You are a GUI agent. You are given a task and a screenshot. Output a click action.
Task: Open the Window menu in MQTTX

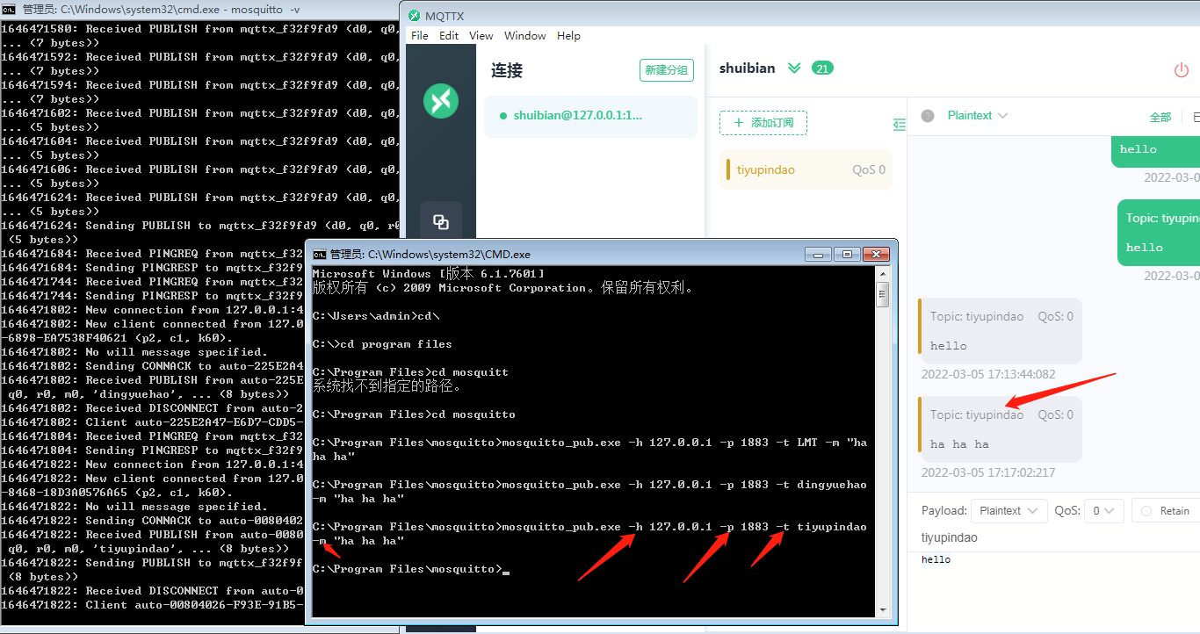click(x=525, y=36)
